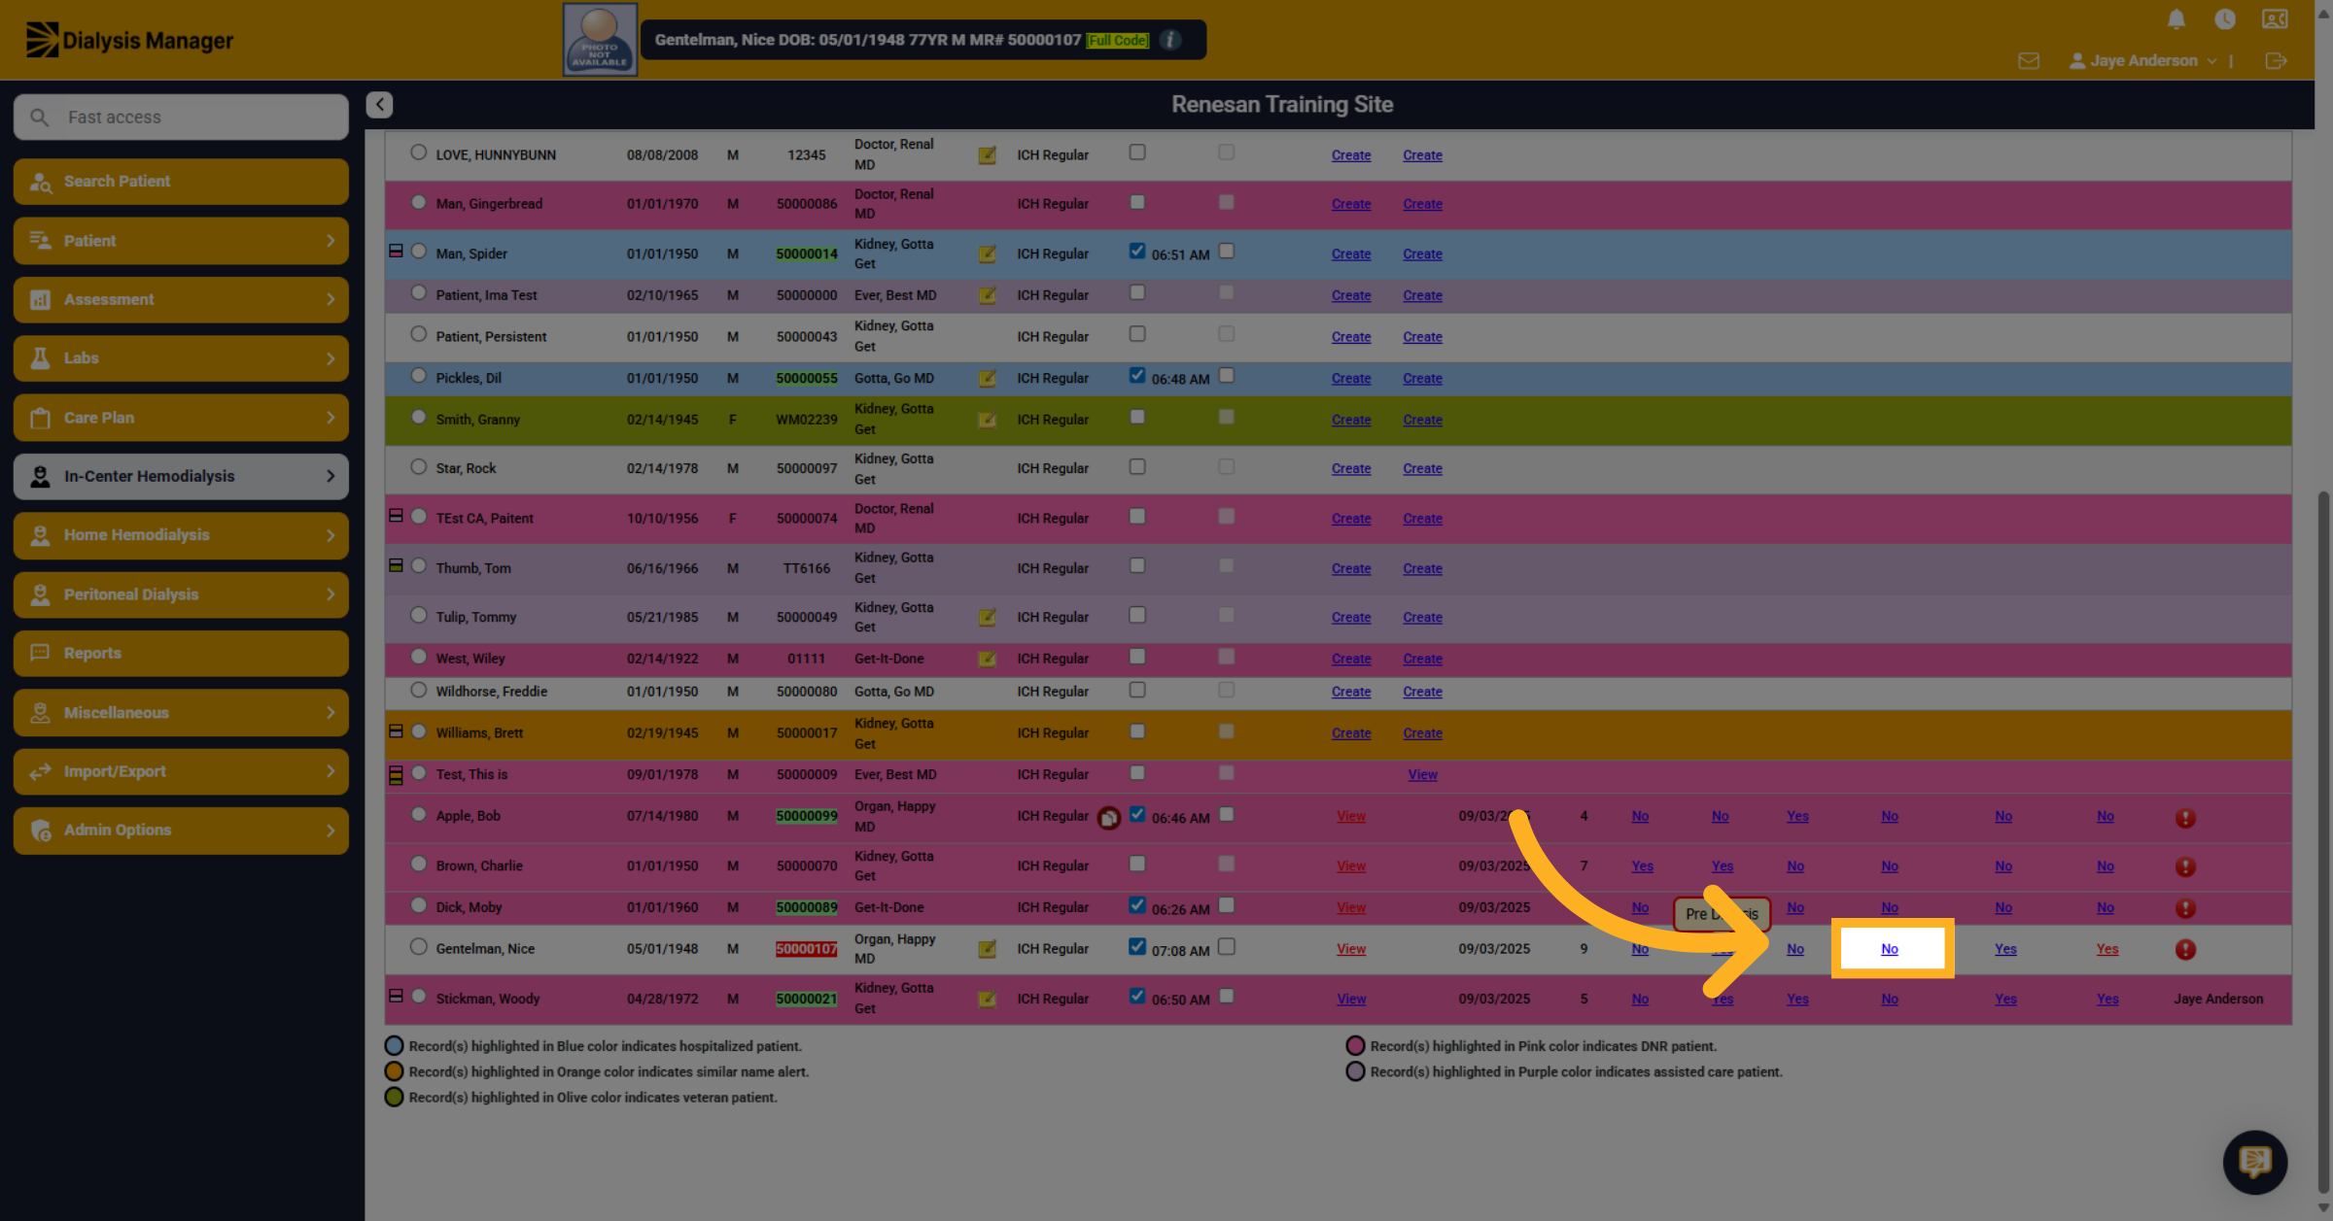Viewport: 2333px width, 1221px height.
Task: Open the Jaye Anderson user dropdown
Action: point(2143,61)
